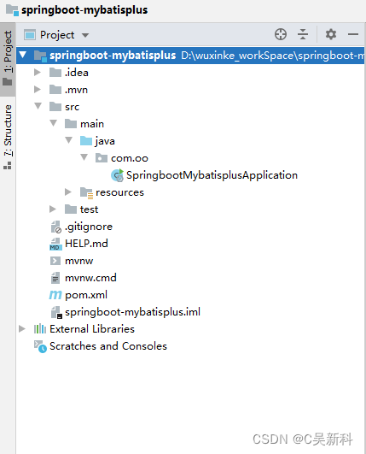The width and height of the screenshot is (366, 454).
Task: Expand the resources folder arrow
Action: (68, 192)
